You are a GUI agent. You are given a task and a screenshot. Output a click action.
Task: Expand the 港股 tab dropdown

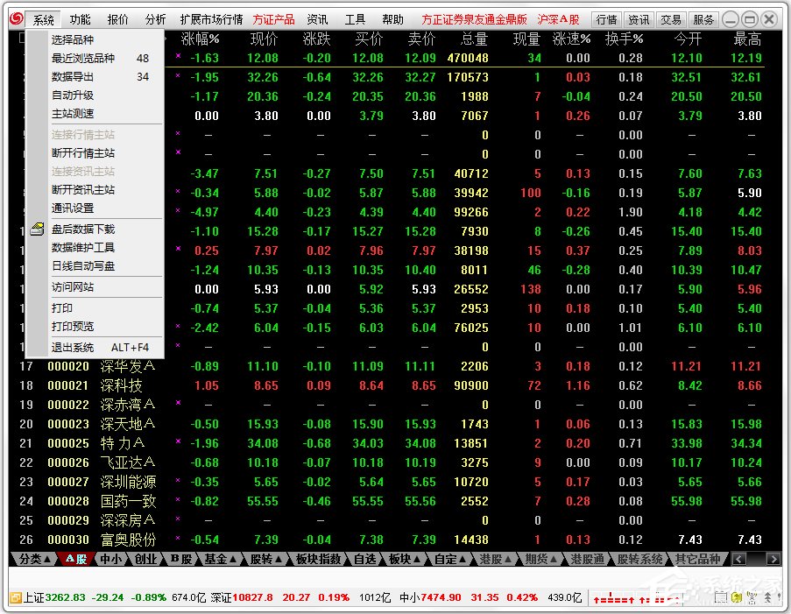point(495,559)
